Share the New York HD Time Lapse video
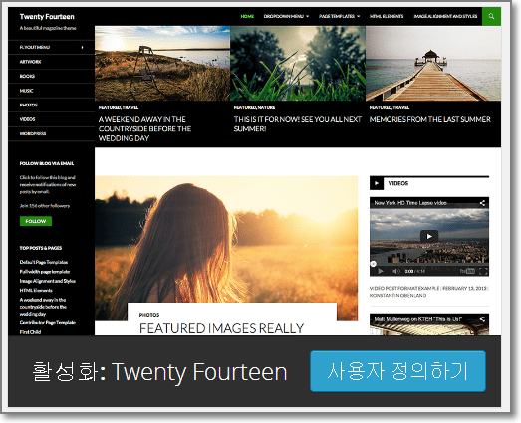Viewport: 521px width, 423px height. tap(482, 203)
